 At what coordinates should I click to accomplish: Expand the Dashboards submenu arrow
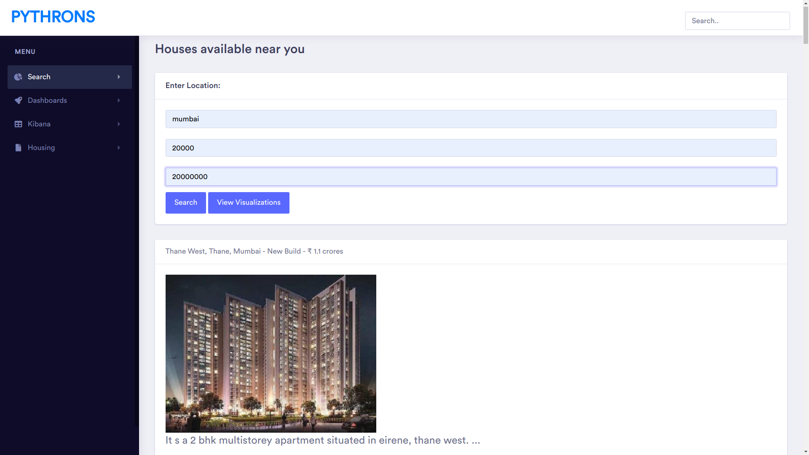(119, 100)
